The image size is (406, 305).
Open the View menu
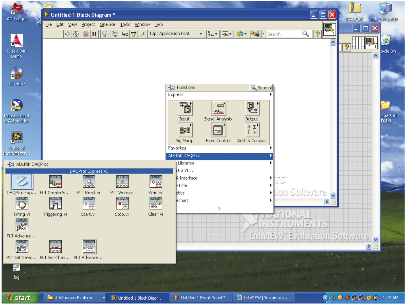pos(72,25)
